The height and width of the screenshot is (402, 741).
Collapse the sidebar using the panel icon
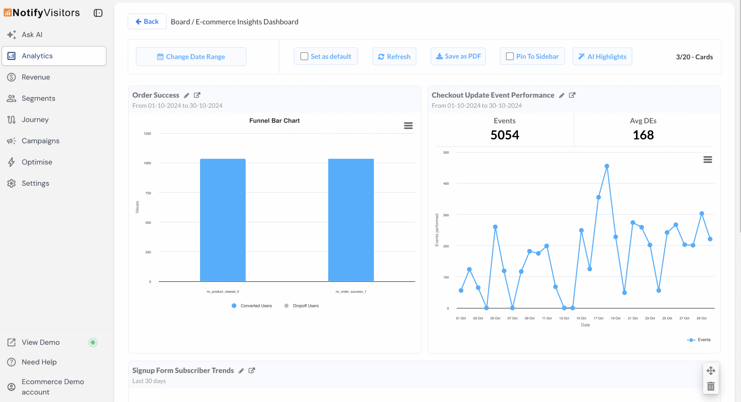[x=98, y=13]
